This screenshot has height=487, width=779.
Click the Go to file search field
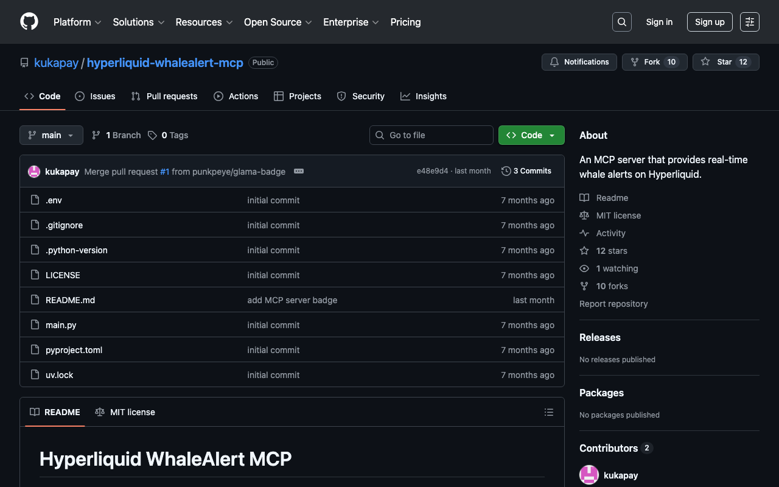431,135
